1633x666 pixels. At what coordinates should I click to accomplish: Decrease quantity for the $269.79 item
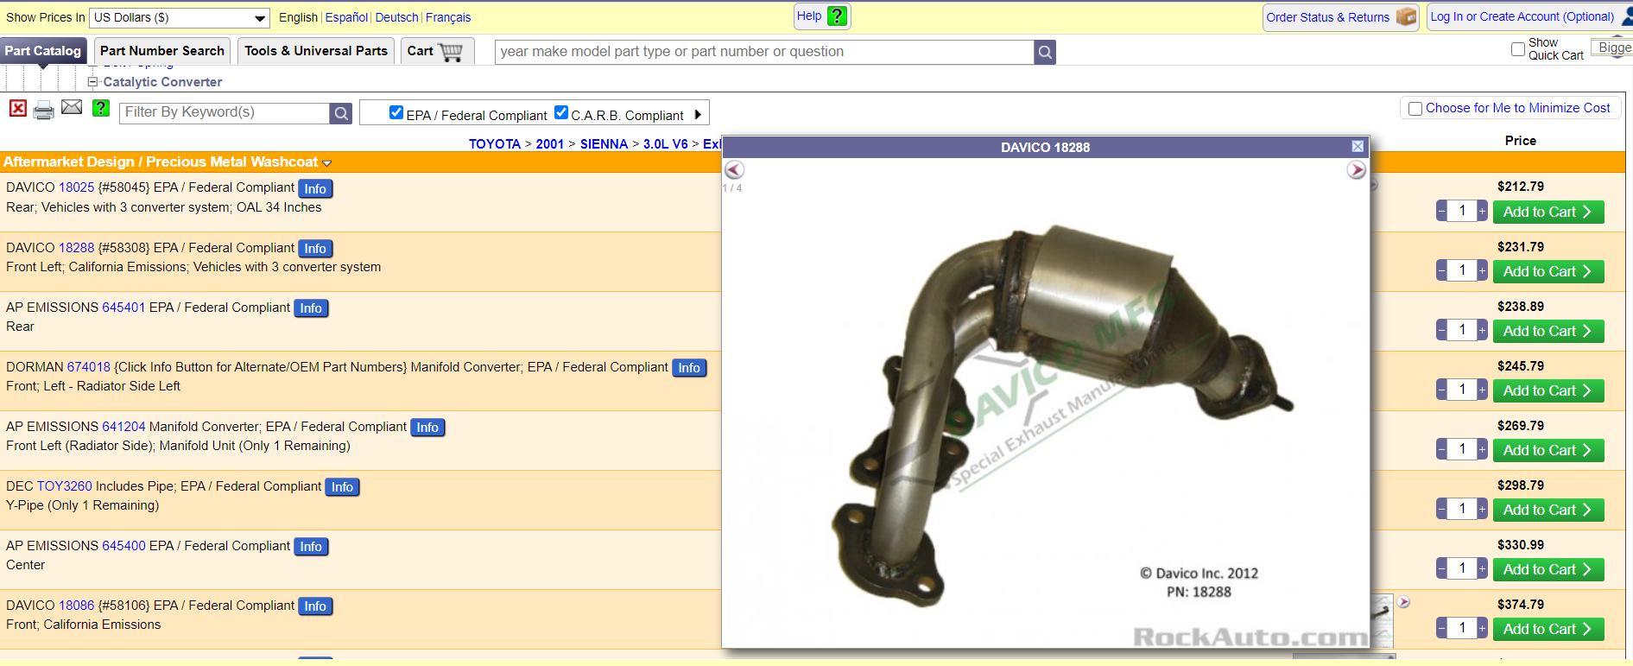(x=1441, y=449)
